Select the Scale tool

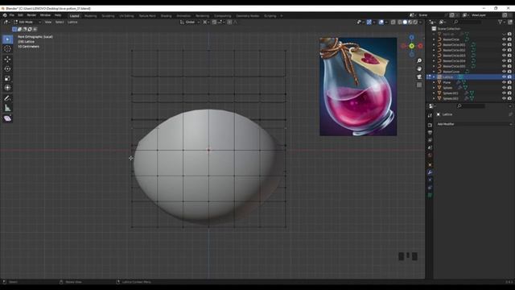7,78
